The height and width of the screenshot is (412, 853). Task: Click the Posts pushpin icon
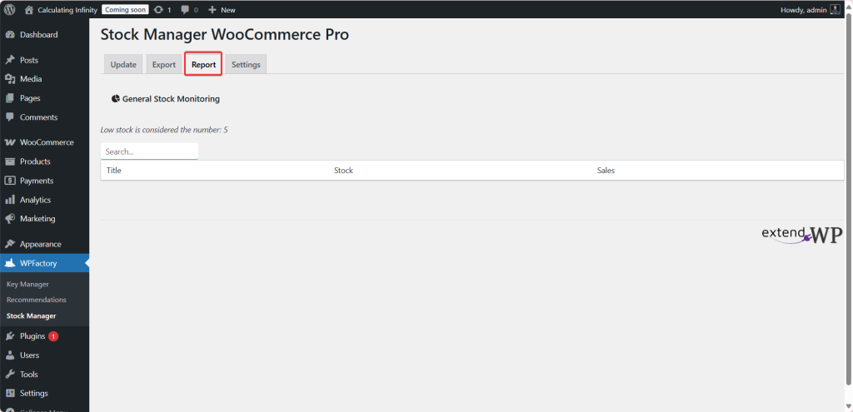10,60
